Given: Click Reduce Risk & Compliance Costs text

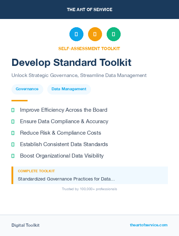Looking at the screenshot, I should pyautogui.click(x=61, y=133).
